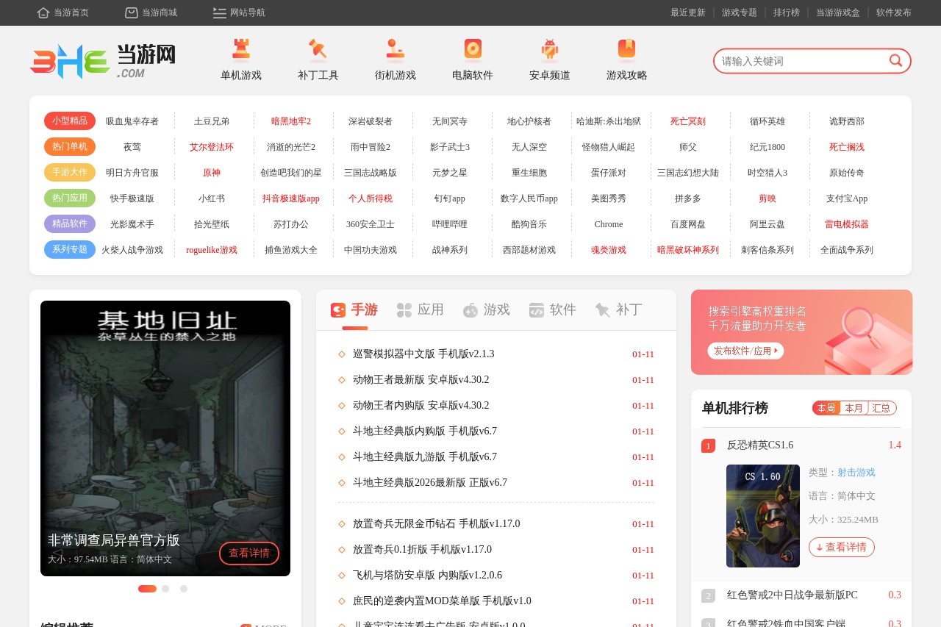Open 反恐精英CS1.6 ranking title
The height and width of the screenshot is (627, 941).
[760, 445]
